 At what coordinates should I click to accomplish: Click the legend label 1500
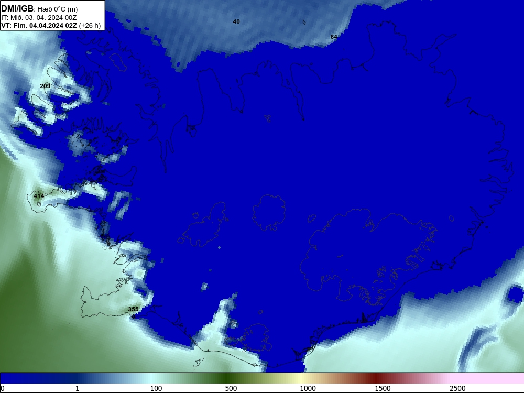tap(383, 388)
